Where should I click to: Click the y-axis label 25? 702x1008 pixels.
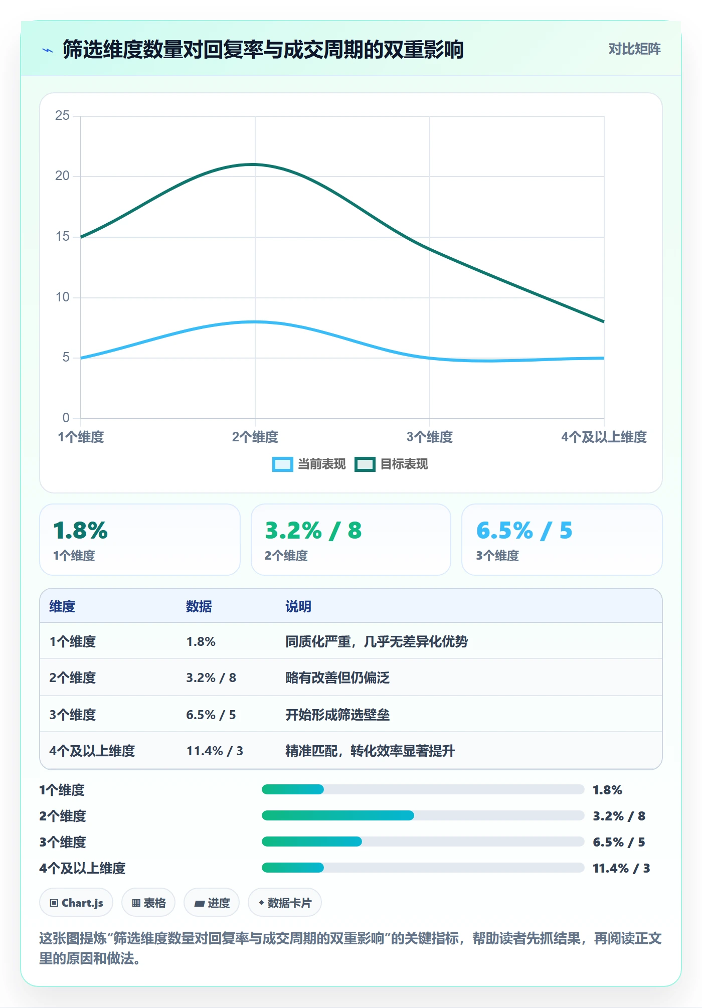(x=63, y=116)
